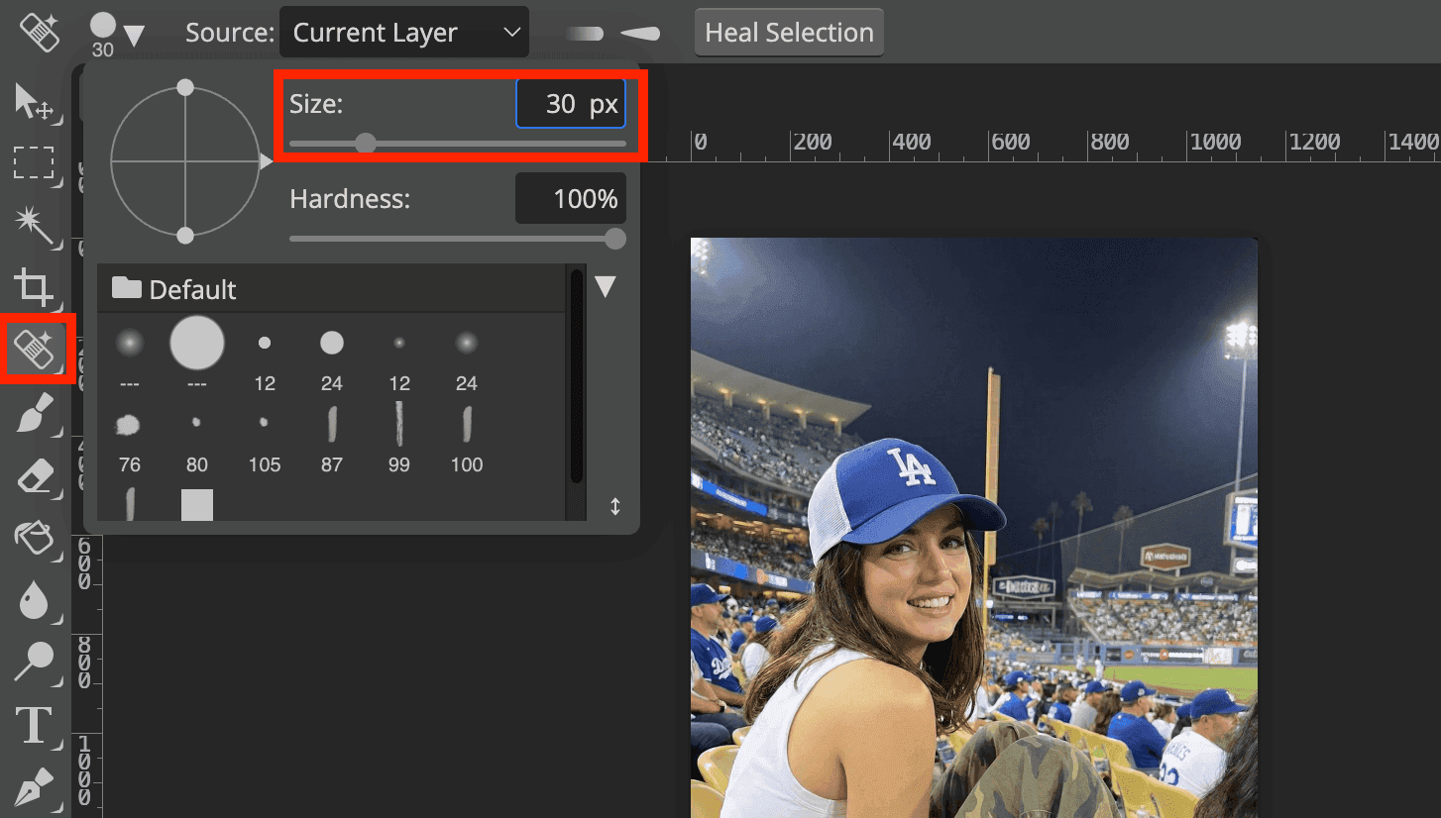This screenshot has height=818, width=1441.
Task: Click the Size input field
Action: click(x=571, y=104)
